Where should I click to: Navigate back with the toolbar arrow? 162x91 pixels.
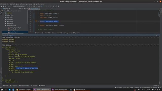8,6
